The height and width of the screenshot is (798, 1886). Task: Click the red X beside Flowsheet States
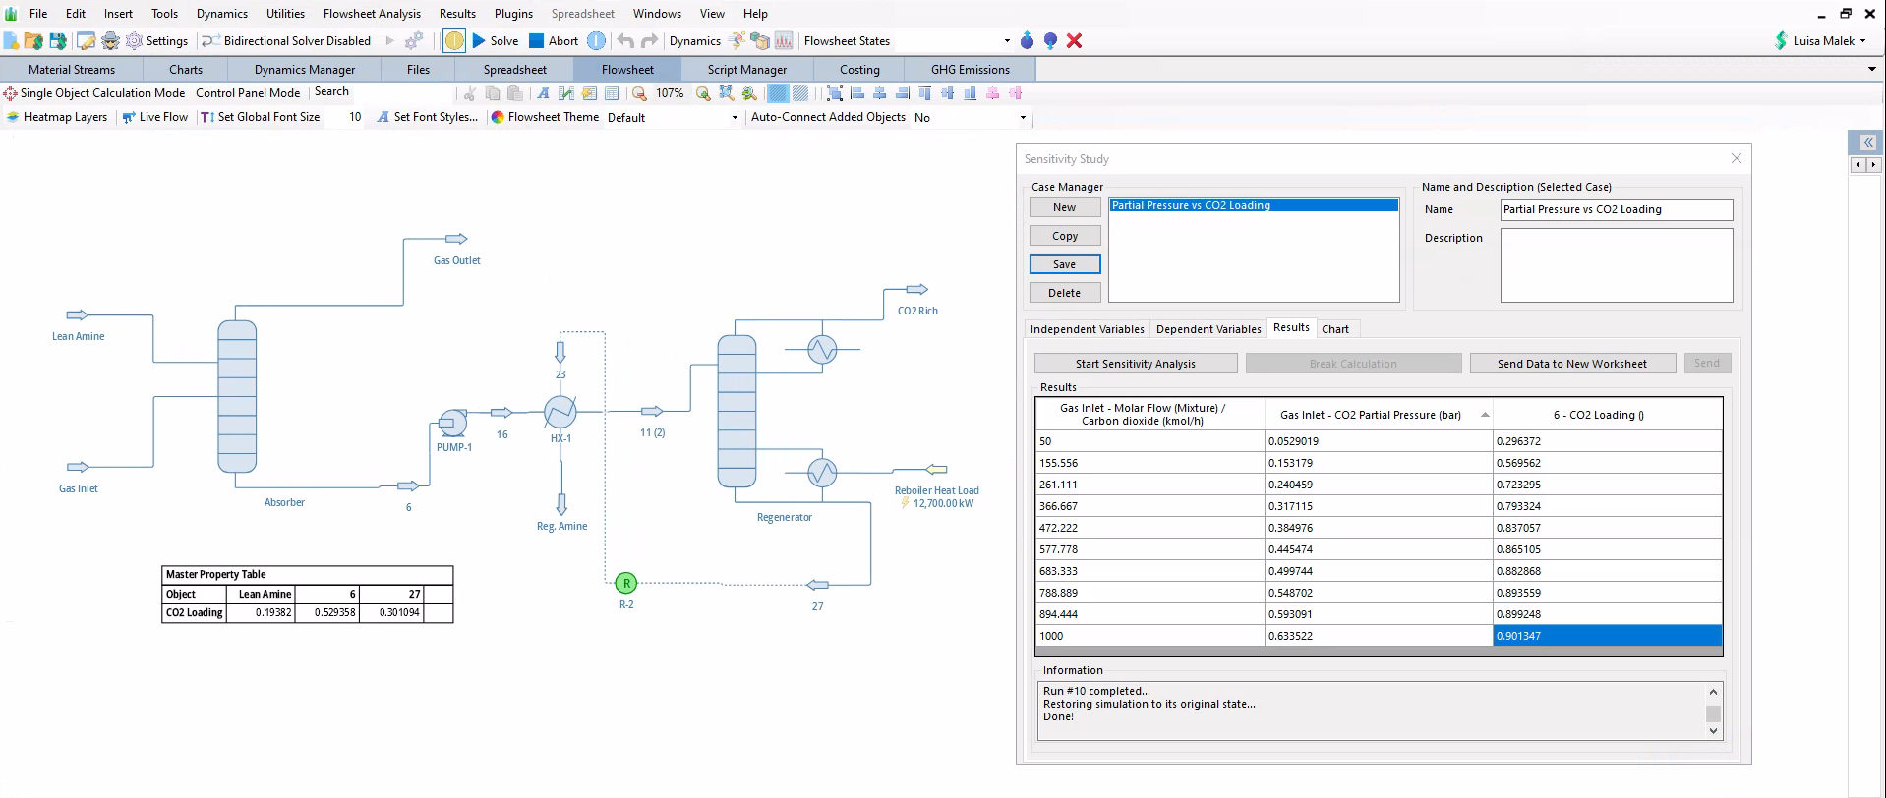tap(1074, 41)
